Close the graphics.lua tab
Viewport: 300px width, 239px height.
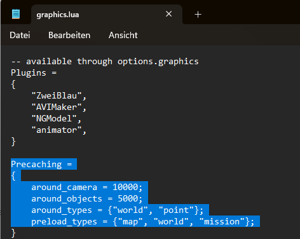168,14
